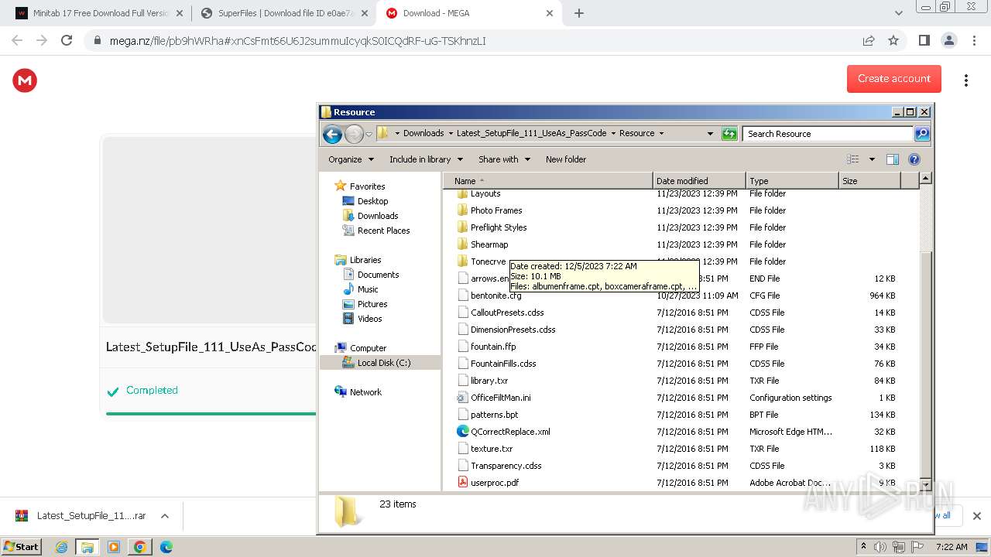Open Explorer help question mark icon

click(x=914, y=159)
